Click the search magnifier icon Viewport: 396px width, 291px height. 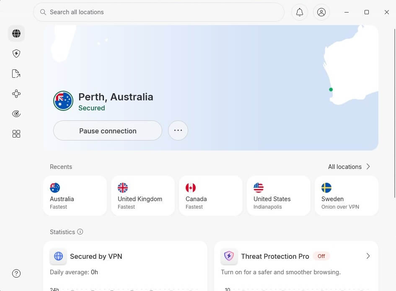[x=43, y=12]
